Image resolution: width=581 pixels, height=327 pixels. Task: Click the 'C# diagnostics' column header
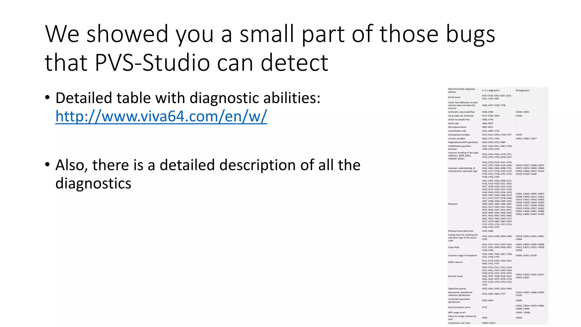tap(523, 91)
